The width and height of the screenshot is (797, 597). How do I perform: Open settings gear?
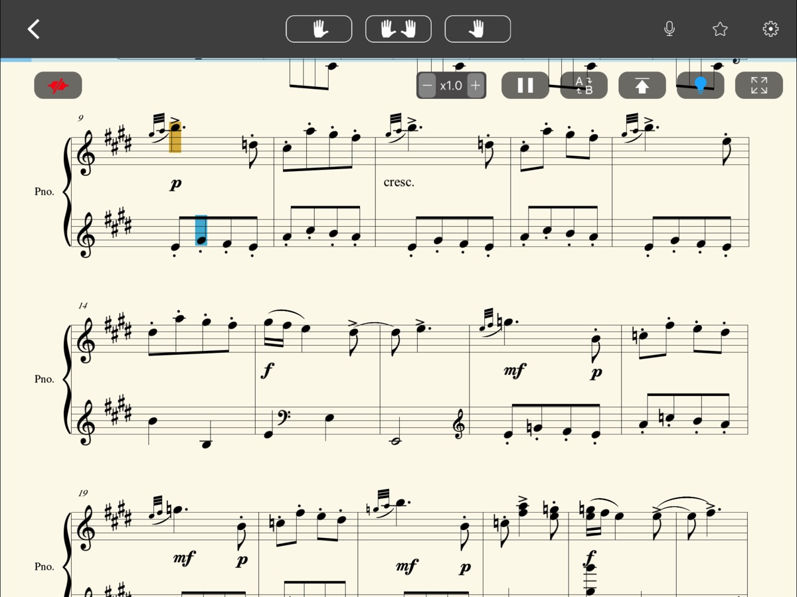pos(770,29)
